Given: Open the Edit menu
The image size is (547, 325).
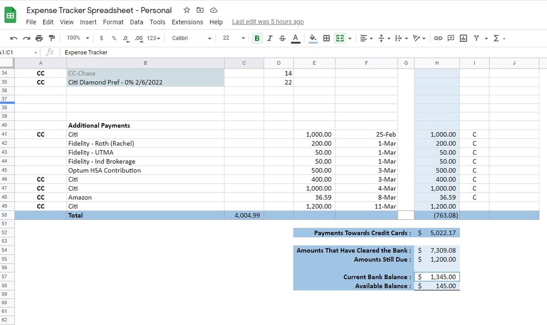Looking at the screenshot, I should pyautogui.click(x=48, y=22).
